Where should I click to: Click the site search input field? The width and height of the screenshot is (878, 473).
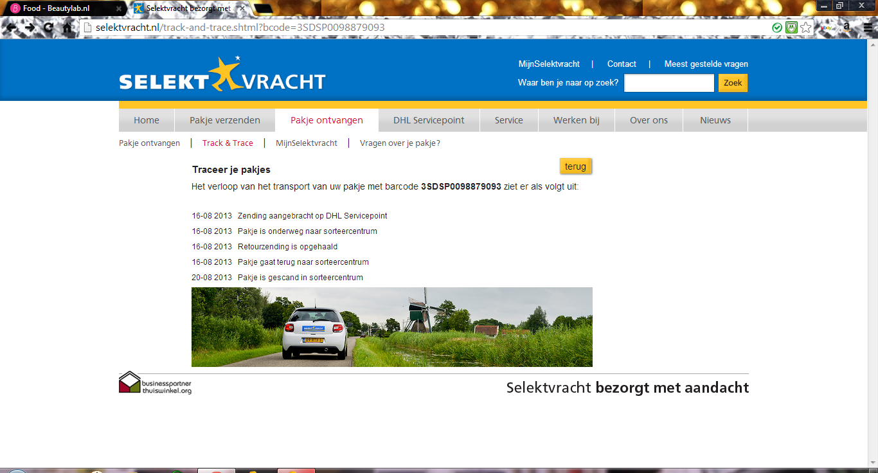(x=668, y=83)
